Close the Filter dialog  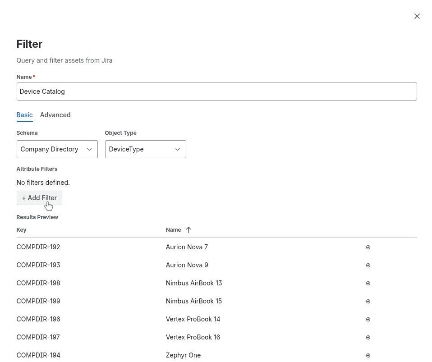pyautogui.click(x=417, y=16)
